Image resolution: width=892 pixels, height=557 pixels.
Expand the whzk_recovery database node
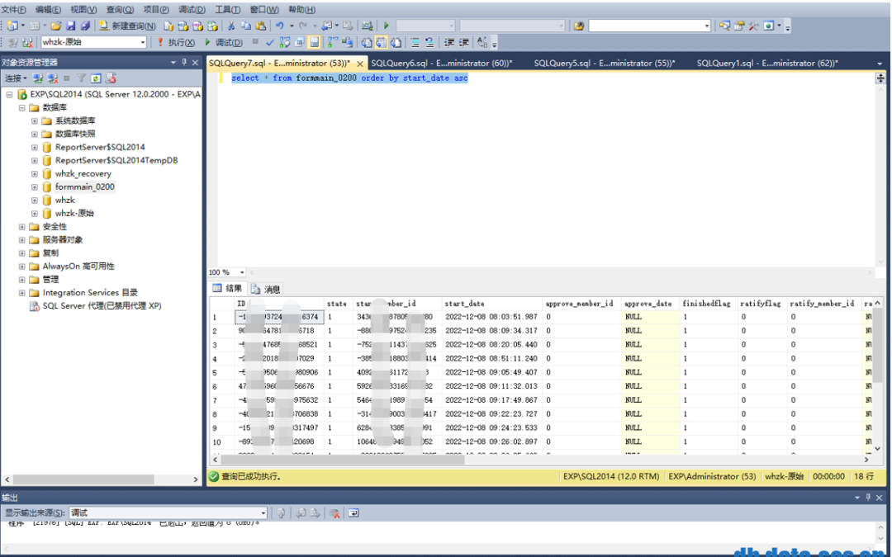(35, 173)
